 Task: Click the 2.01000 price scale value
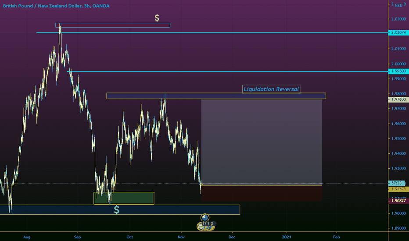(398, 49)
